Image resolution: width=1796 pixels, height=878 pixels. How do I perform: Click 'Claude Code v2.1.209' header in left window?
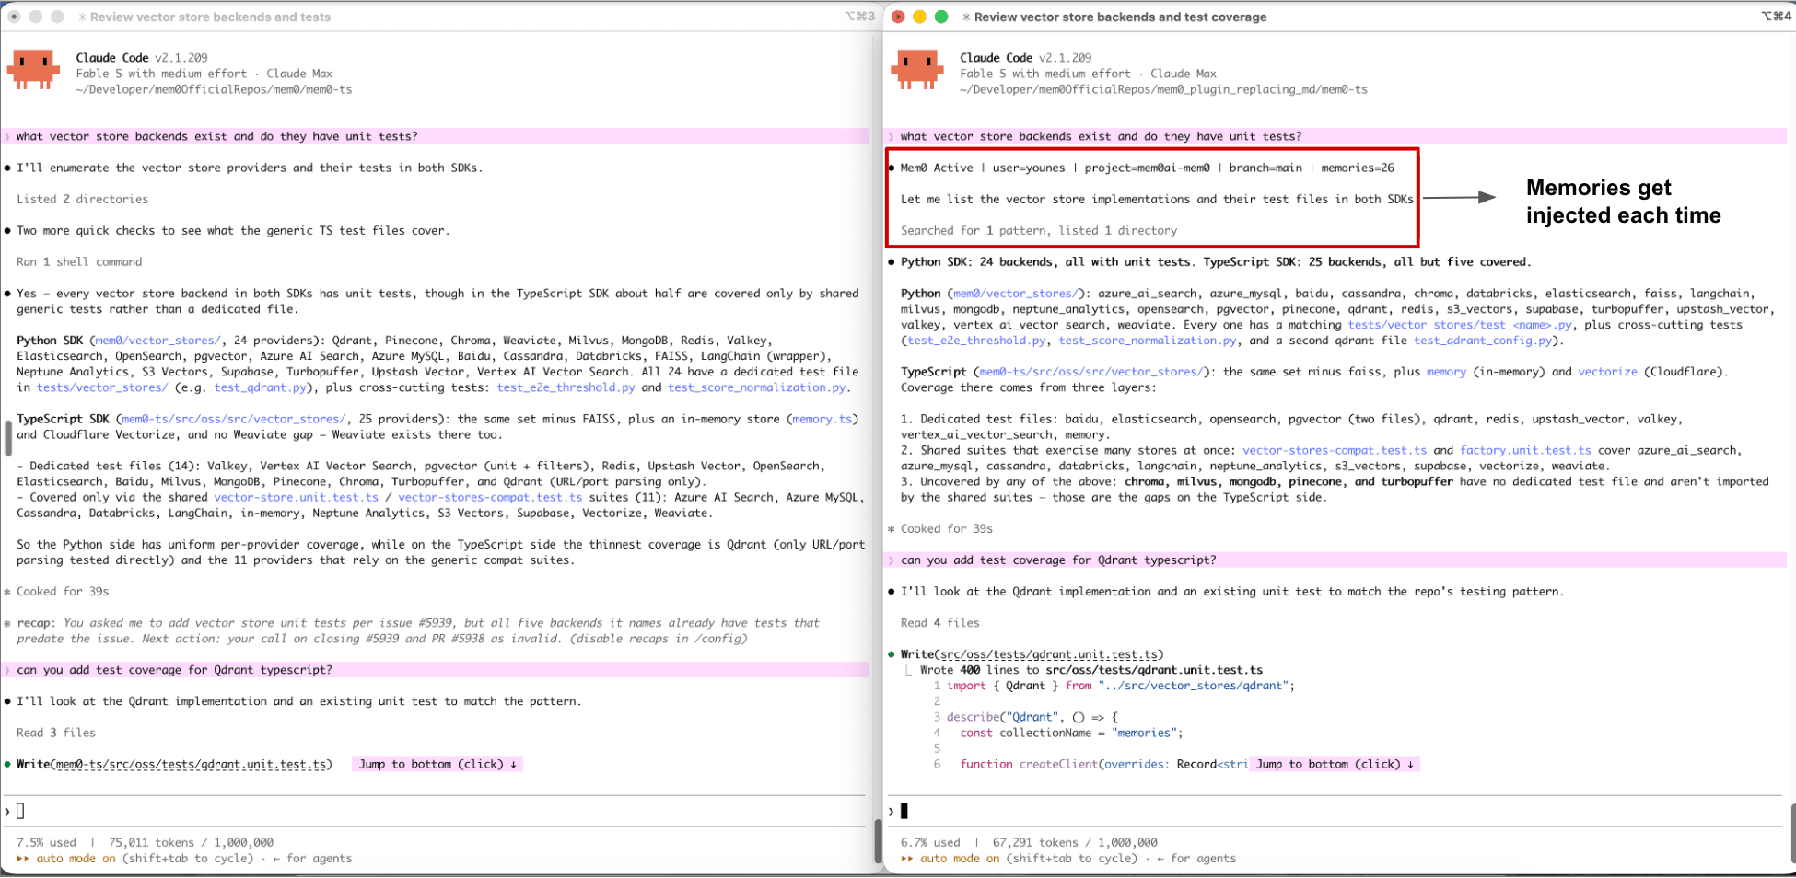pyautogui.click(x=142, y=58)
